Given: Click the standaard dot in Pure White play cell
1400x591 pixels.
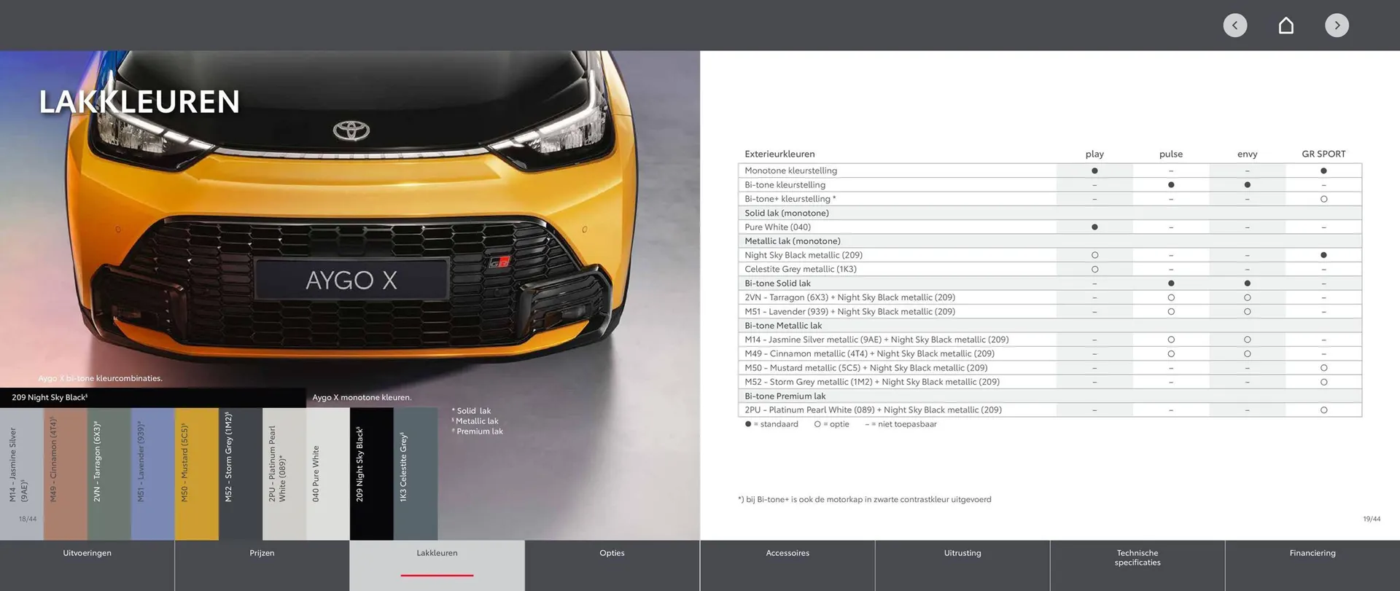Looking at the screenshot, I should click(x=1094, y=227).
